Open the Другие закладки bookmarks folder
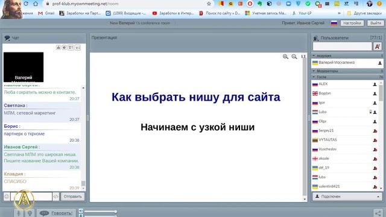Image resolution: width=386 pixels, height=217 pixels. (x=364, y=13)
